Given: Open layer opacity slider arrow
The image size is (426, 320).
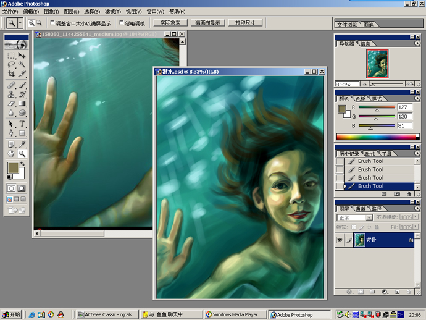Looking at the screenshot, I should (x=416, y=217).
